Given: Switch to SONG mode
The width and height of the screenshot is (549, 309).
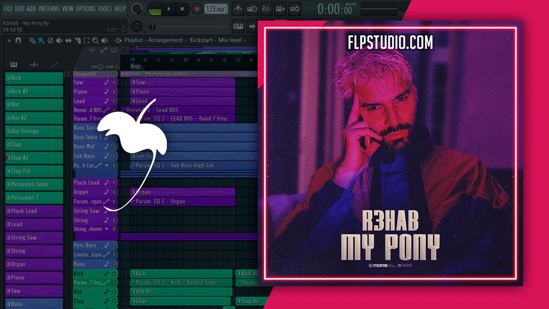Looking at the screenshot, I should (x=155, y=12).
